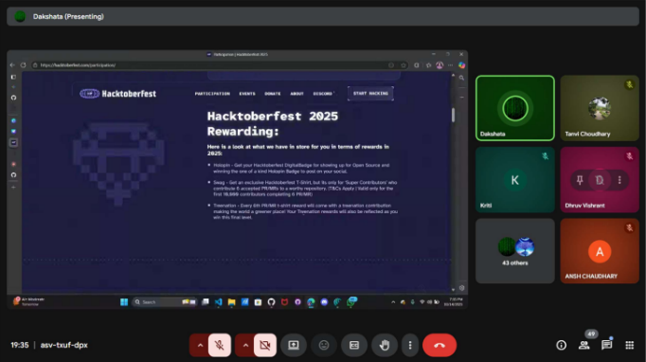Show the people list icon

pyautogui.click(x=583, y=345)
